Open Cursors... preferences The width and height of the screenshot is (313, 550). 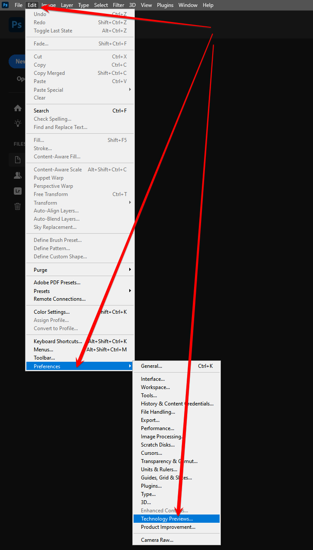tap(176, 453)
